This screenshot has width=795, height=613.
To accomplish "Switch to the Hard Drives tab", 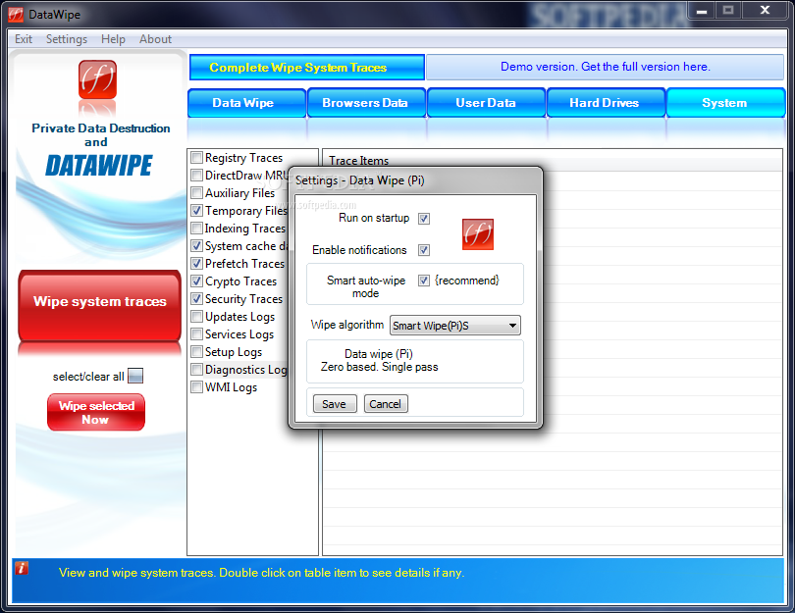I will pos(606,103).
